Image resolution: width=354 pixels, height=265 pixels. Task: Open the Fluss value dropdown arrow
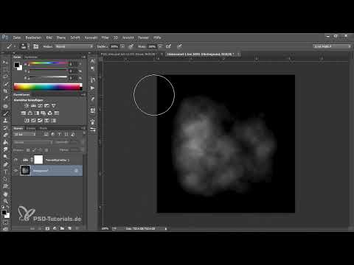point(160,46)
